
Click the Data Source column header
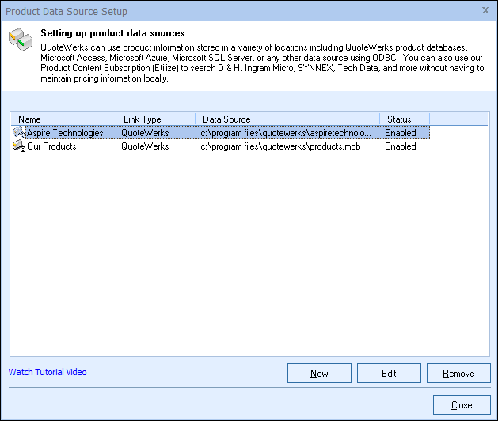pyautogui.click(x=287, y=119)
